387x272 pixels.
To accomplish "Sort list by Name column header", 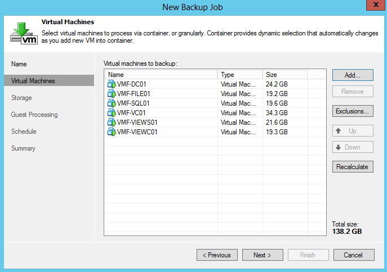I will click(x=161, y=75).
